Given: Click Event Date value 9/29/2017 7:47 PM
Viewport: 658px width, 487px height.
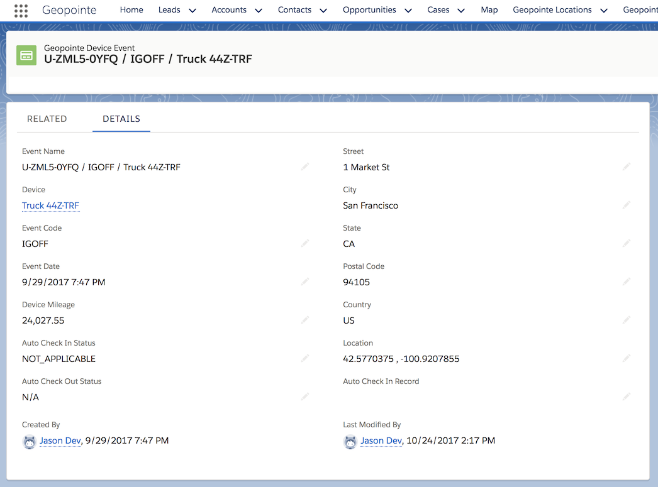Looking at the screenshot, I should click(x=64, y=282).
